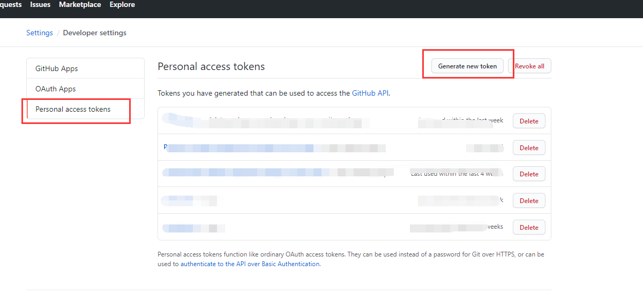Open the Basic Authentication API link
The height and width of the screenshot is (303, 643).
pyautogui.click(x=250, y=264)
